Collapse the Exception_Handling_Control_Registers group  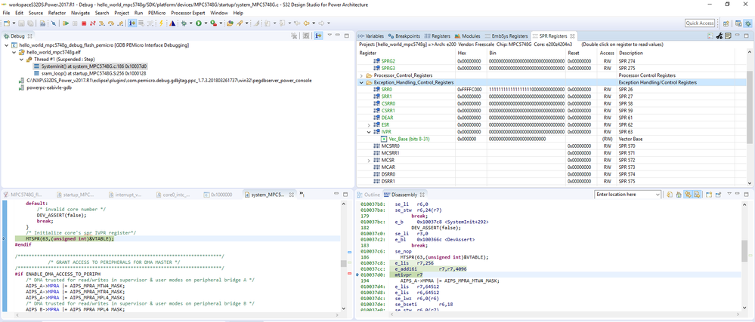pyautogui.click(x=361, y=82)
